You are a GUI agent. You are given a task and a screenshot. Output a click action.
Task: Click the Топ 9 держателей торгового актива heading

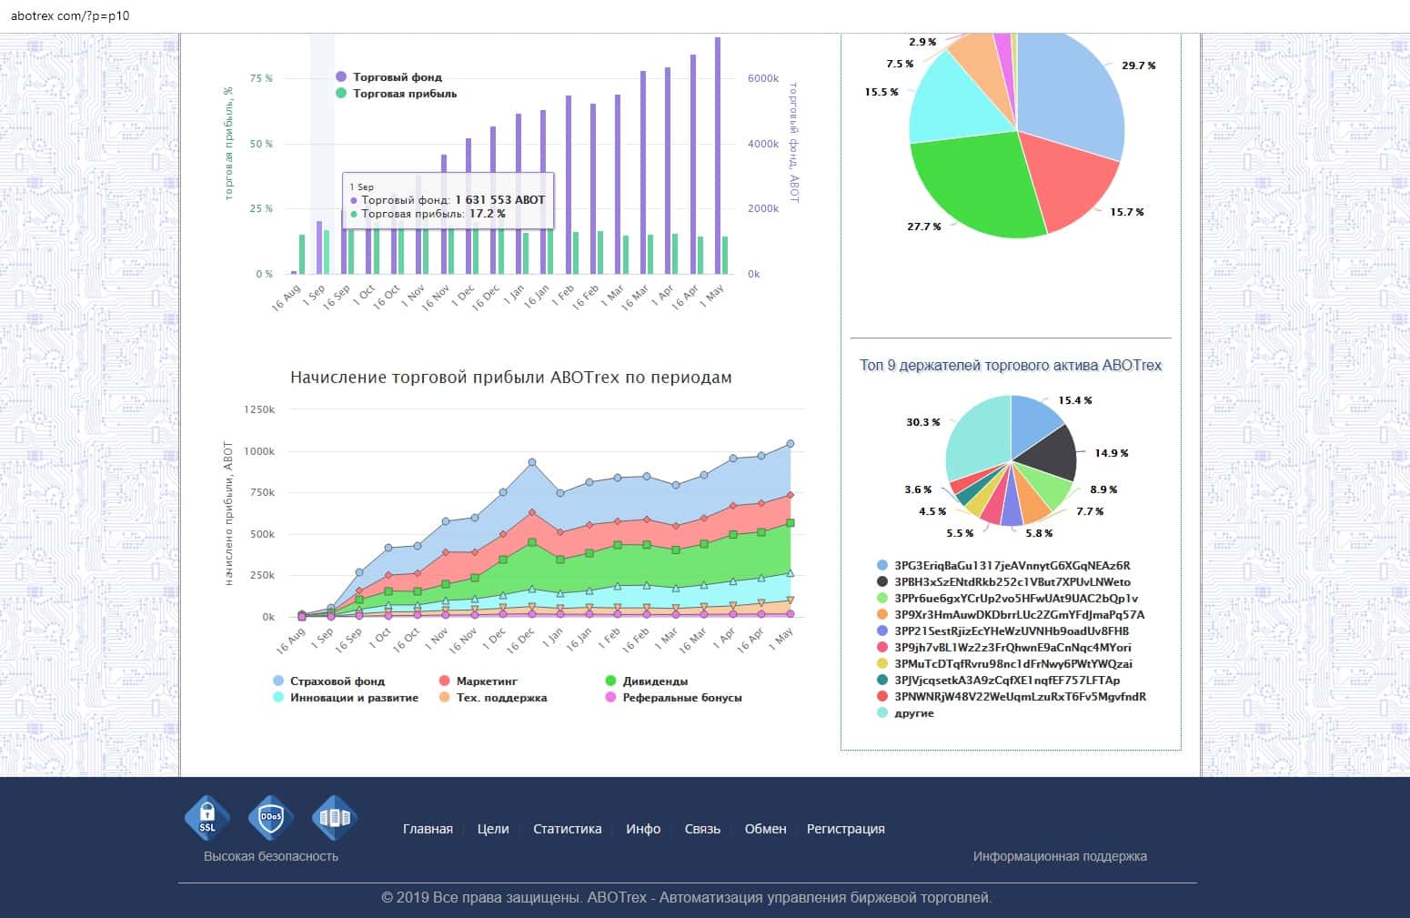[1011, 366]
